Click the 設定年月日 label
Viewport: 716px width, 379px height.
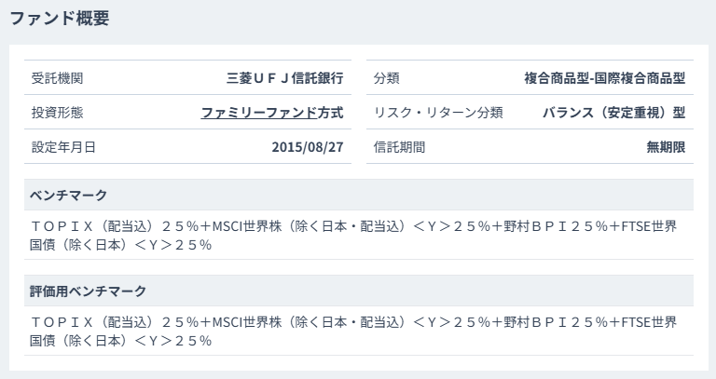pyautogui.click(x=63, y=147)
